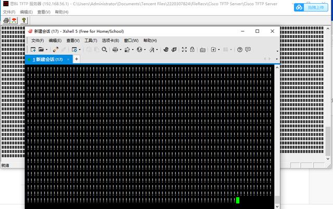This screenshot has height=209, width=333.
Task: Open TFTP server 查看(V) menu
Action: [x=44, y=12]
